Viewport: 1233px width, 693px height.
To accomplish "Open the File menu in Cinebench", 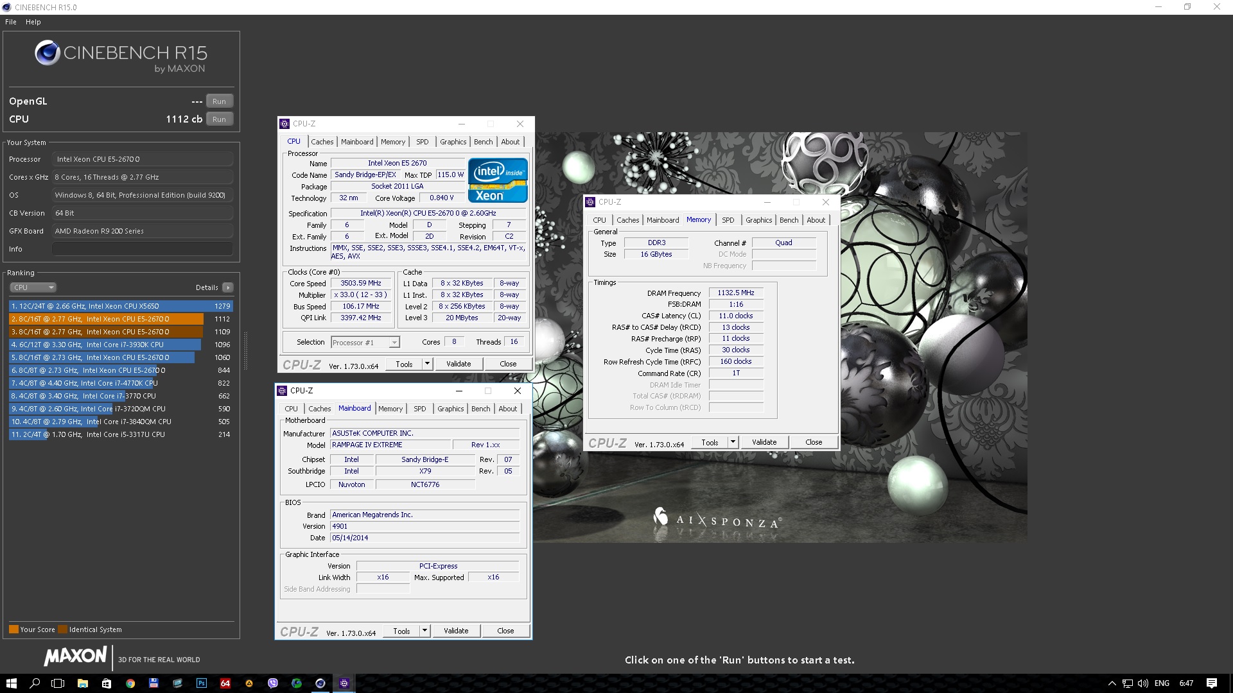I will (11, 22).
